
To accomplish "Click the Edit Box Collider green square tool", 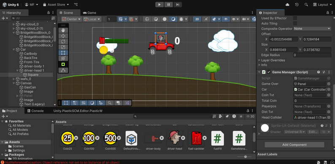I will pos(63,64).
